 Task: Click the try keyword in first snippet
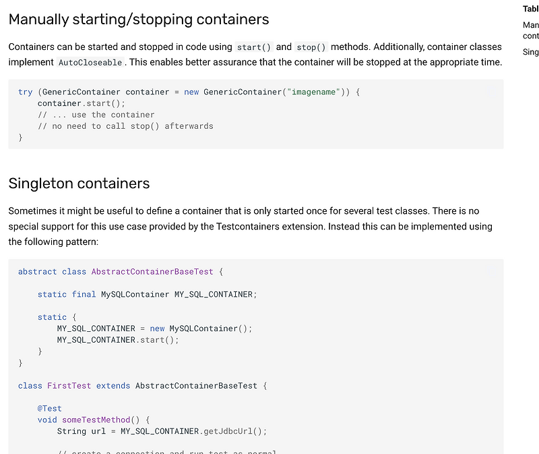coord(25,92)
